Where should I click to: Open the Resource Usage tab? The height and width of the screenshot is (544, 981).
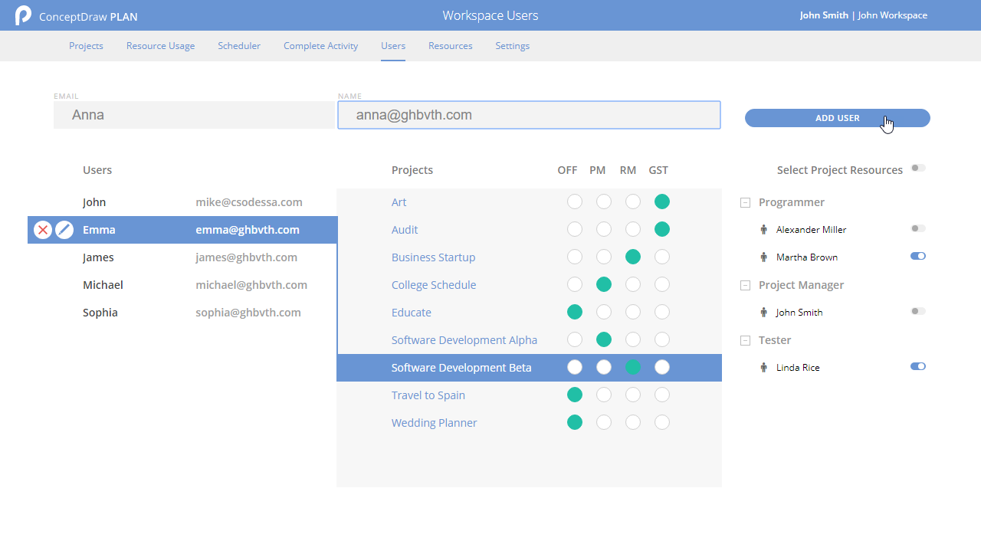[x=160, y=46]
